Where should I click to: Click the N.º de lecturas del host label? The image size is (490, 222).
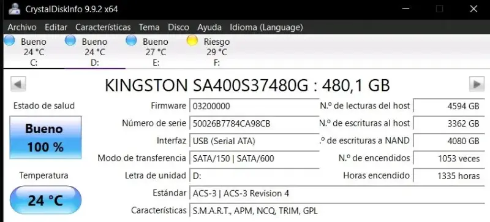[364, 105]
